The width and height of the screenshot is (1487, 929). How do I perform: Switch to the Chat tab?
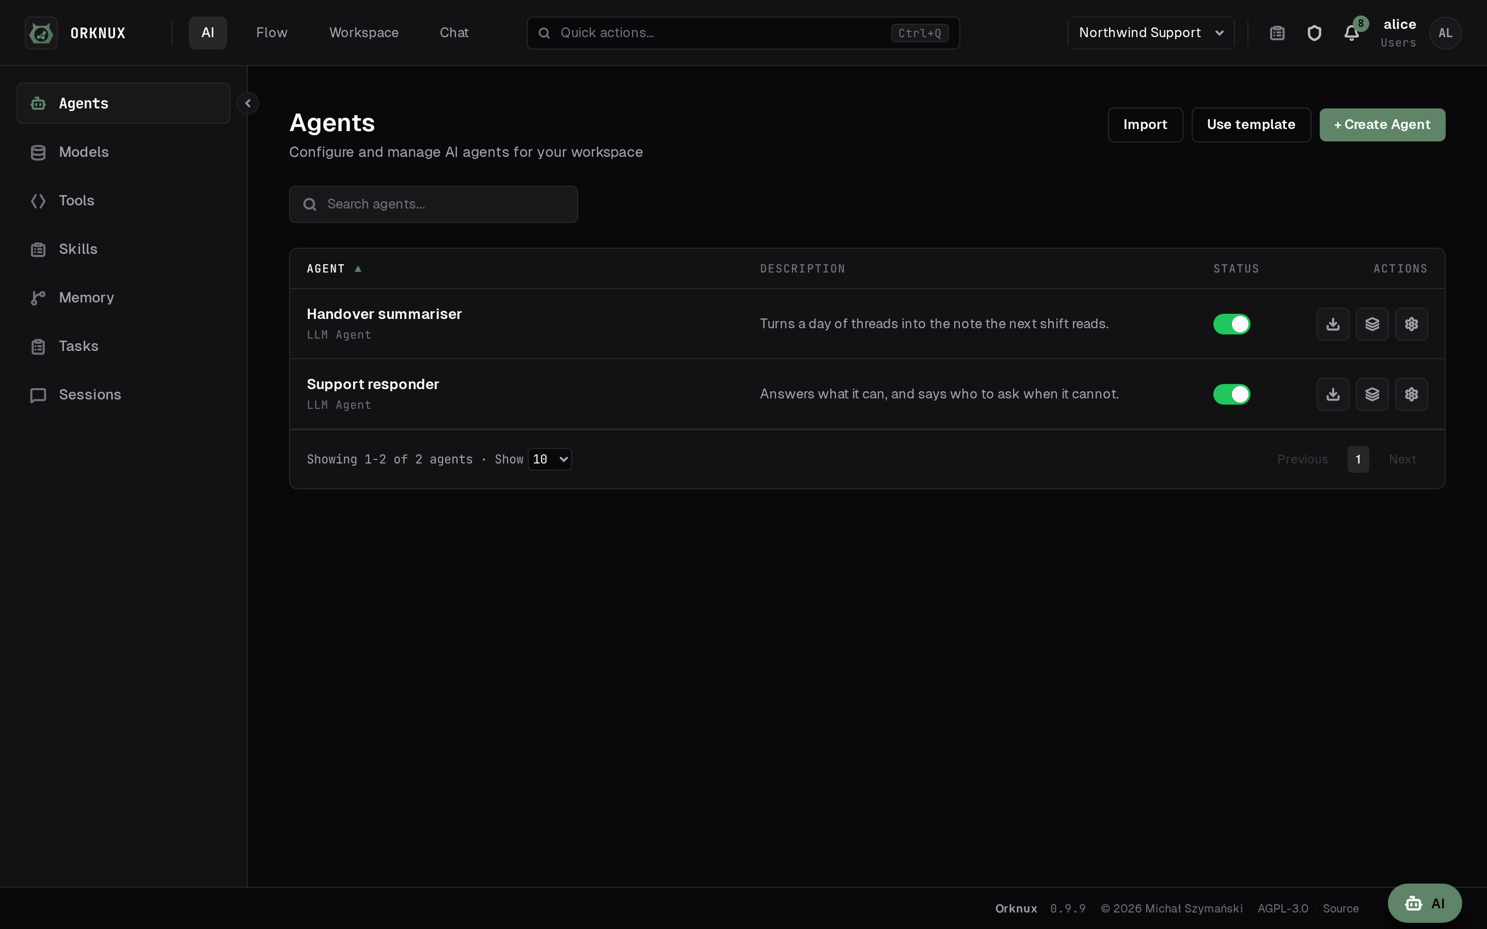pyautogui.click(x=454, y=33)
